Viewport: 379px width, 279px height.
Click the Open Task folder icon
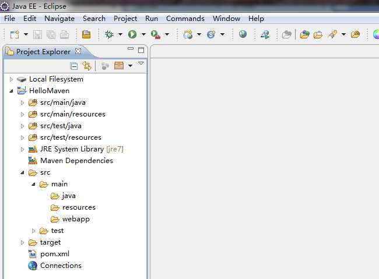click(x=318, y=34)
